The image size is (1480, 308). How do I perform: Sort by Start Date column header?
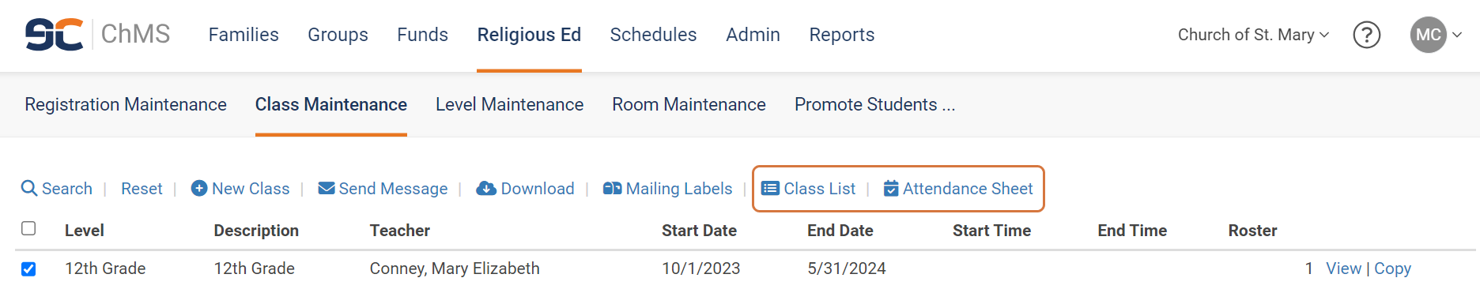[x=699, y=231]
